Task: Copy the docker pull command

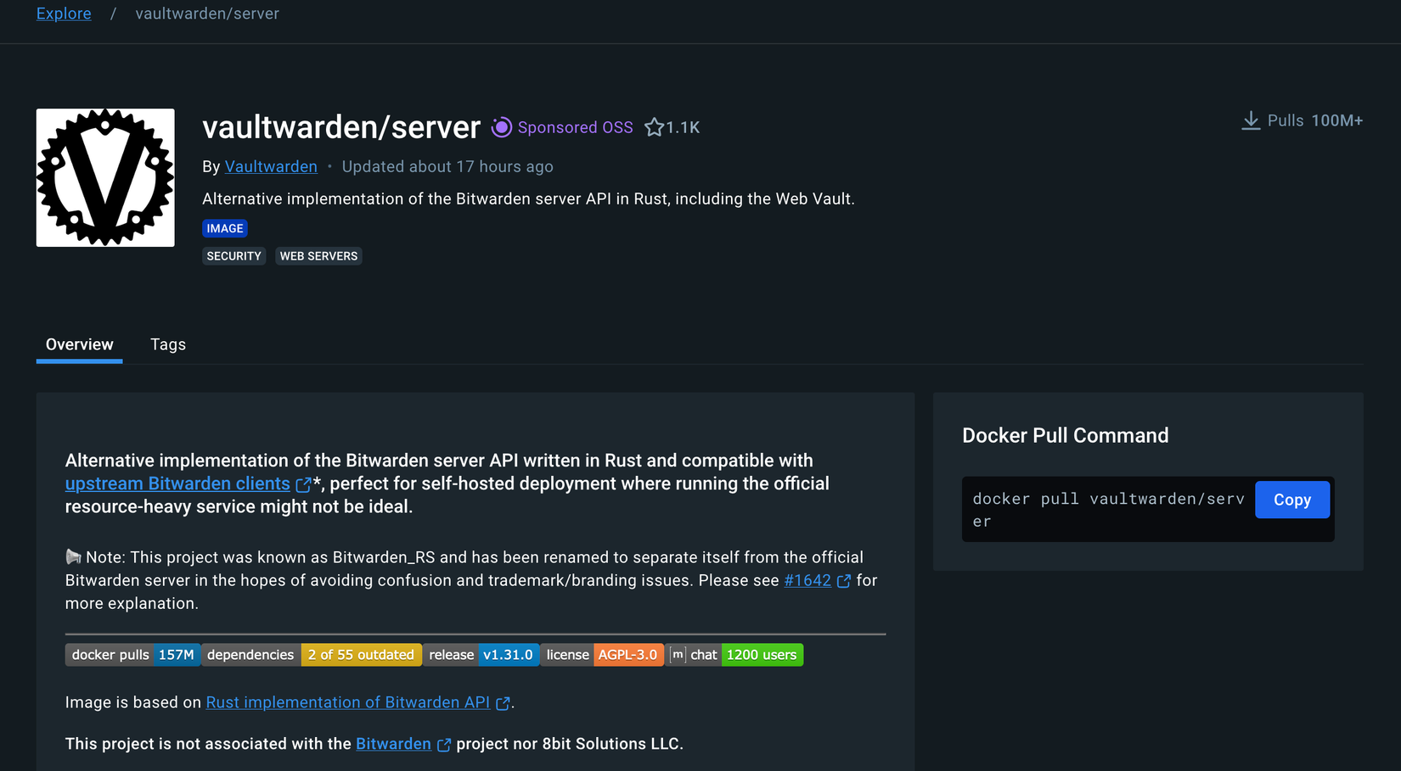Action: (x=1292, y=500)
